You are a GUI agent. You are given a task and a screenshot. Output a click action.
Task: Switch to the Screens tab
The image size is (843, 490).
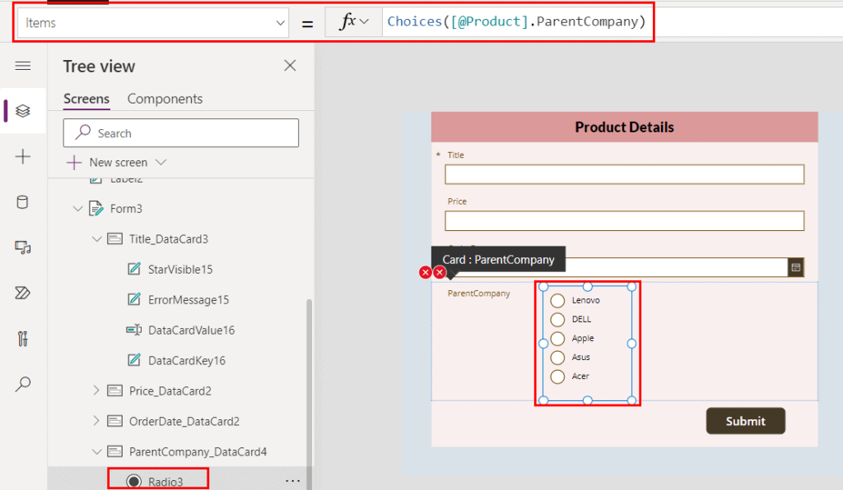tap(86, 98)
